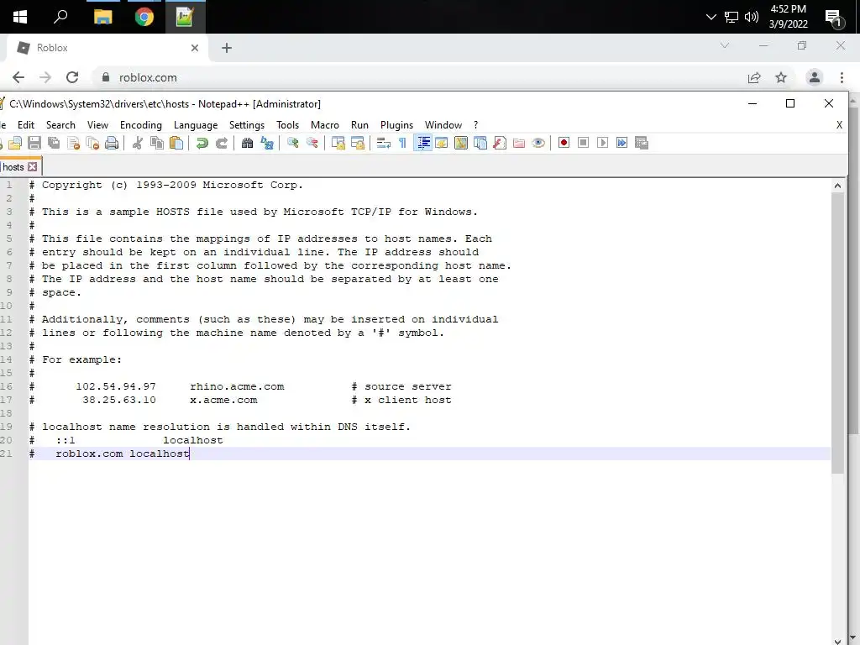Viewport: 860px width, 645px height.
Task: Open the Language menu
Action: 195,125
